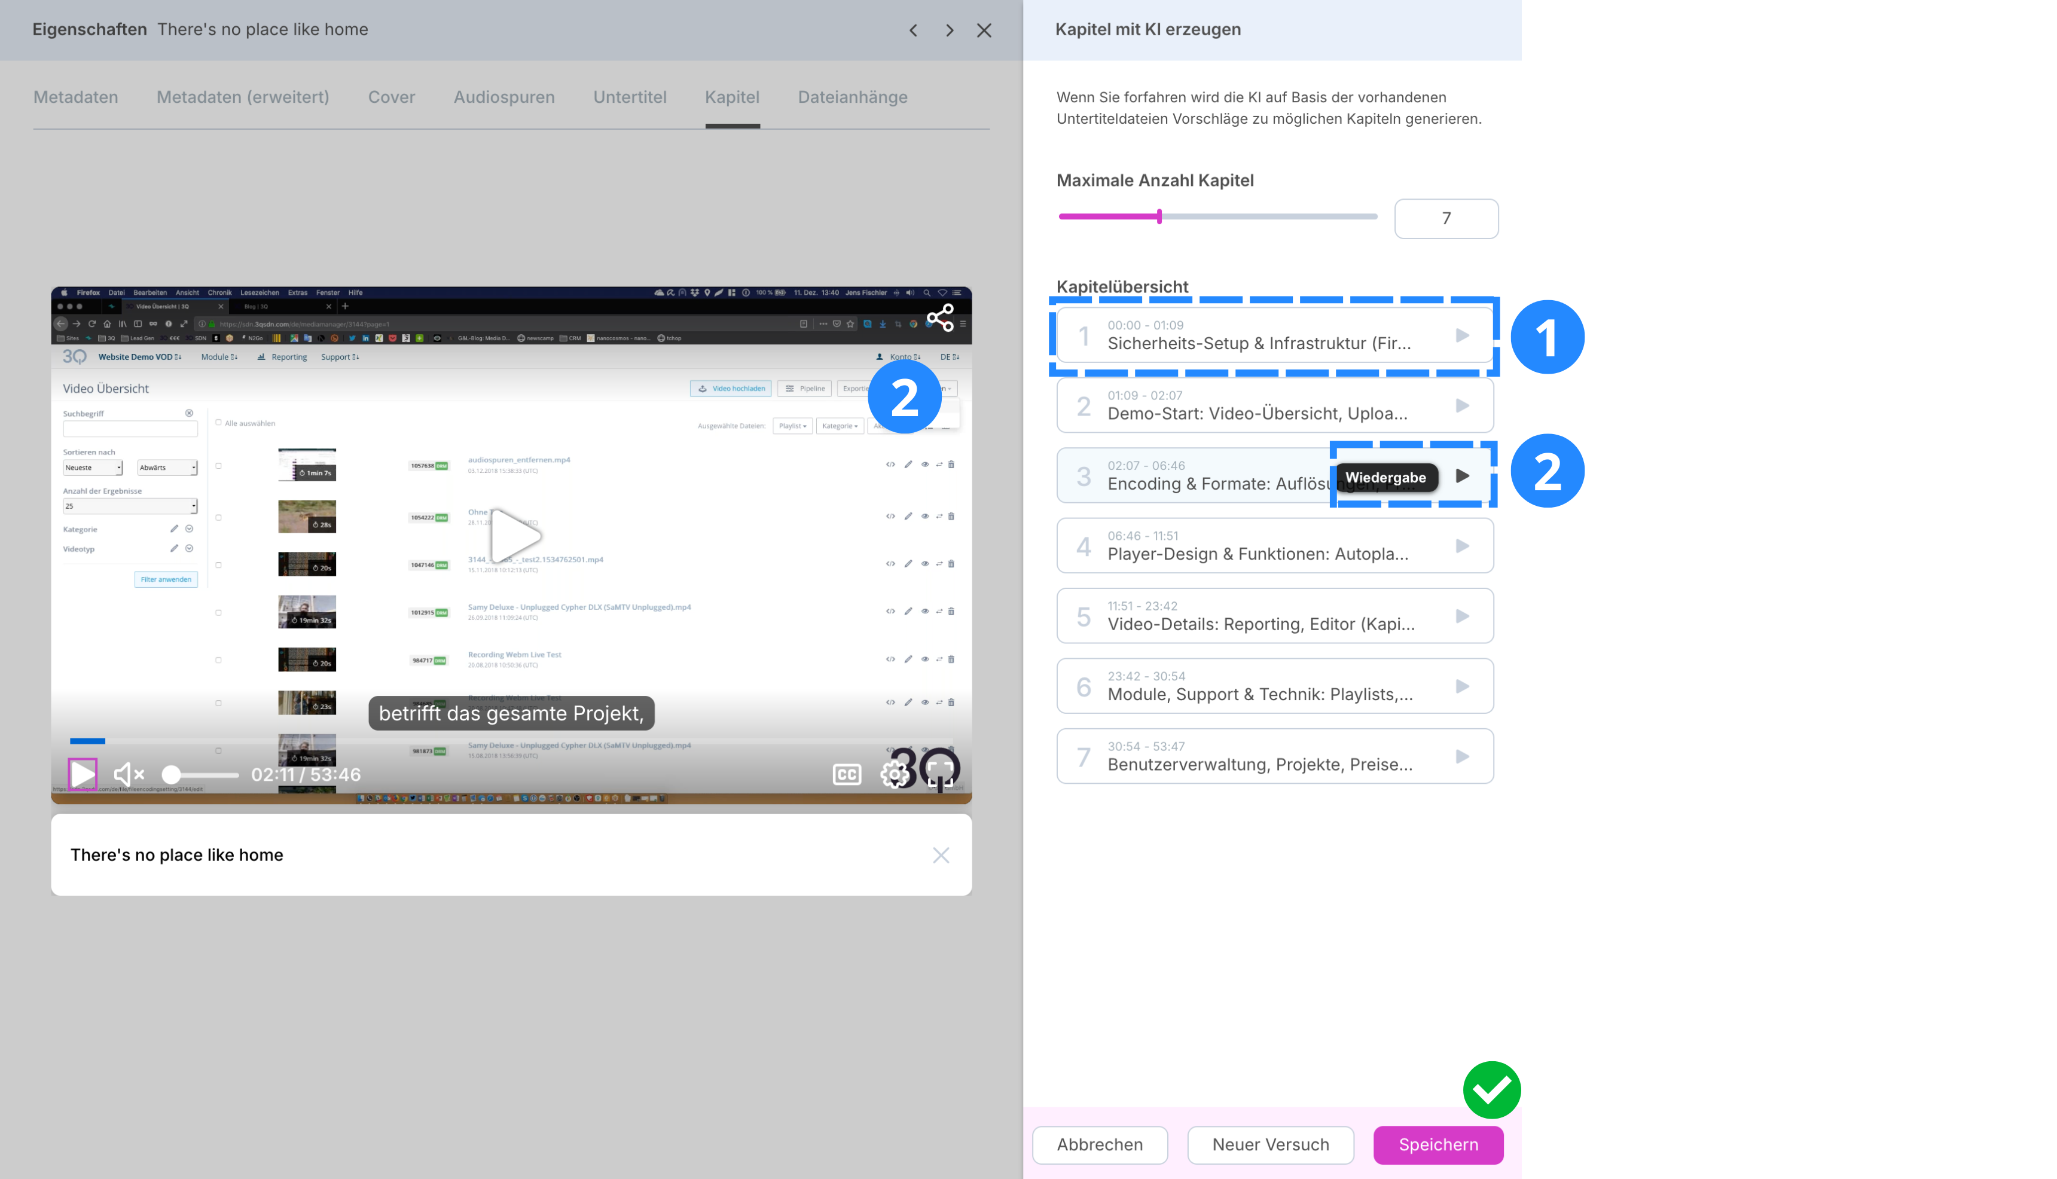Click the max chapters number field showing 7
2057x1179 pixels.
tap(1445, 219)
